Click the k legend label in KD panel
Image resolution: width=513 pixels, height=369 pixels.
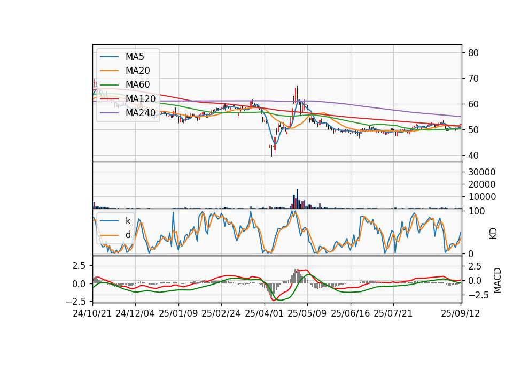128,221
